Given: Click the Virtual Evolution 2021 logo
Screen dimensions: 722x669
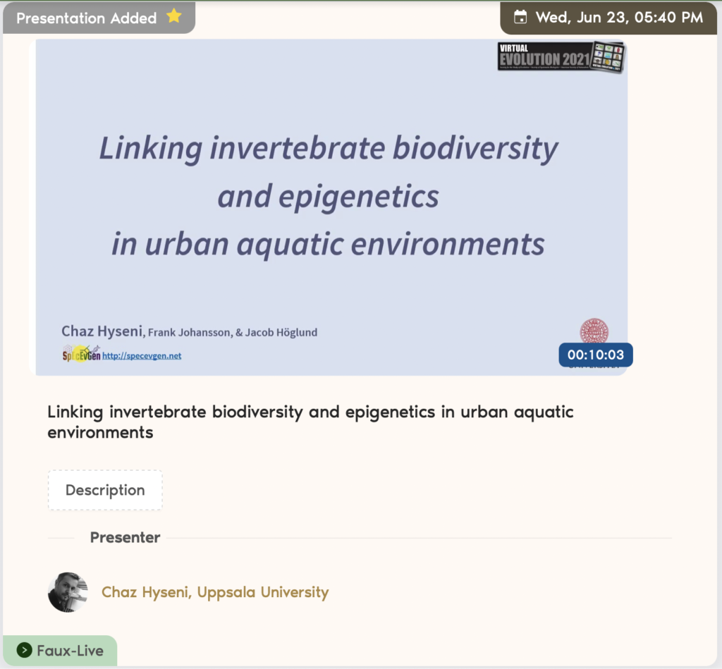Looking at the screenshot, I should tap(561, 58).
